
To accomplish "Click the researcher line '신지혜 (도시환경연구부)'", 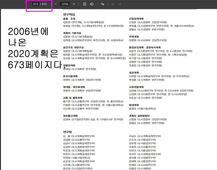I will (x=77, y=165).
